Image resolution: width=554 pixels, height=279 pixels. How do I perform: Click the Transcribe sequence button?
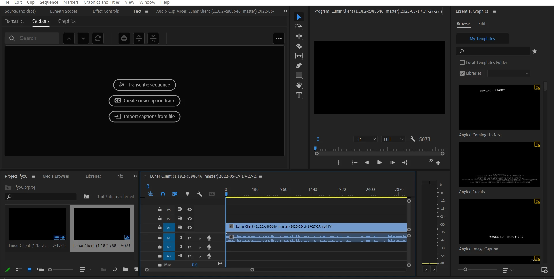[x=145, y=85]
